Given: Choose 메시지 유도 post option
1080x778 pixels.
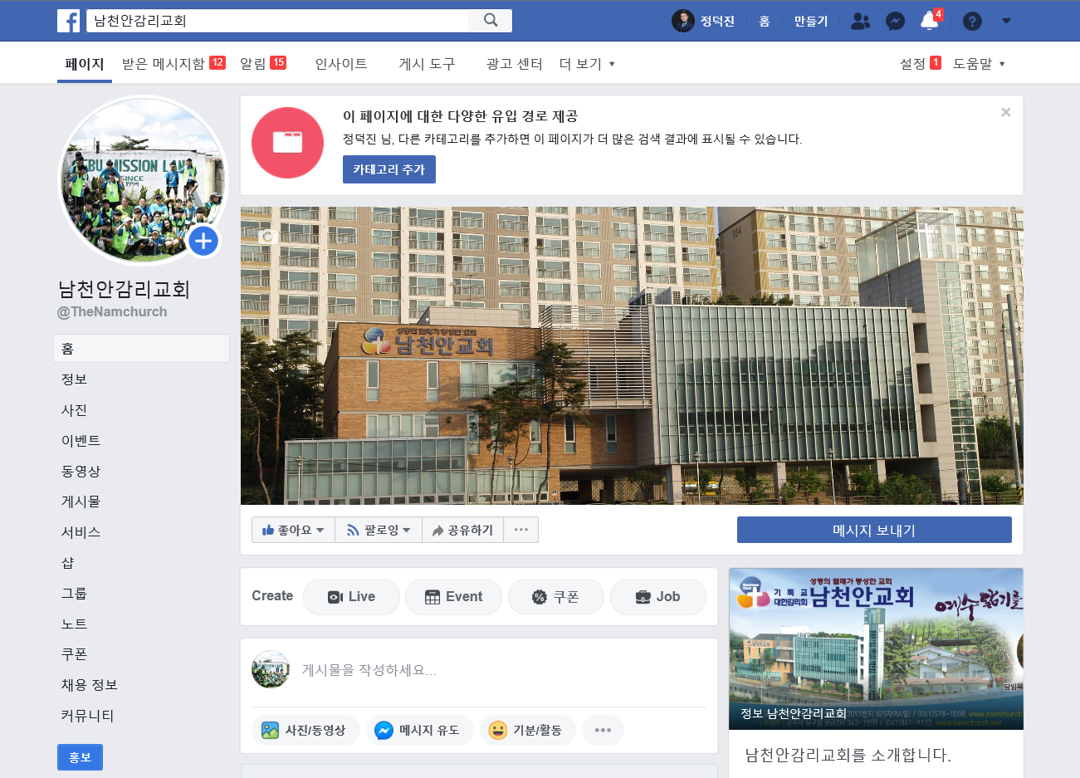Looking at the screenshot, I should [x=419, y=731].
